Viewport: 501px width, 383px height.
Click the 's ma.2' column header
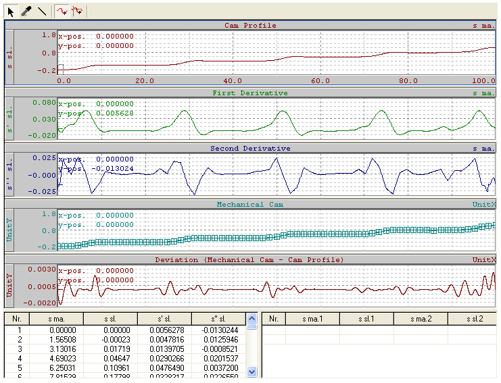point(421,319)
